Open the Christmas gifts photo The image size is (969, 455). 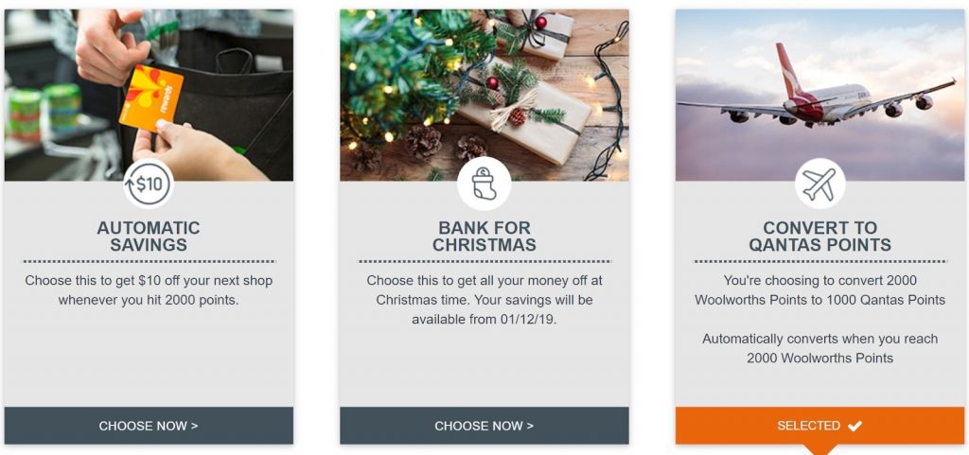point(484,96)
